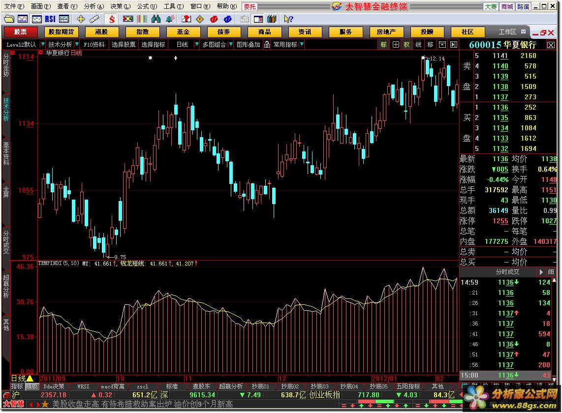Expand the 技术分析 dropdown arrow
This screenshot has width=562, height=413.
[x=77, y=44]
